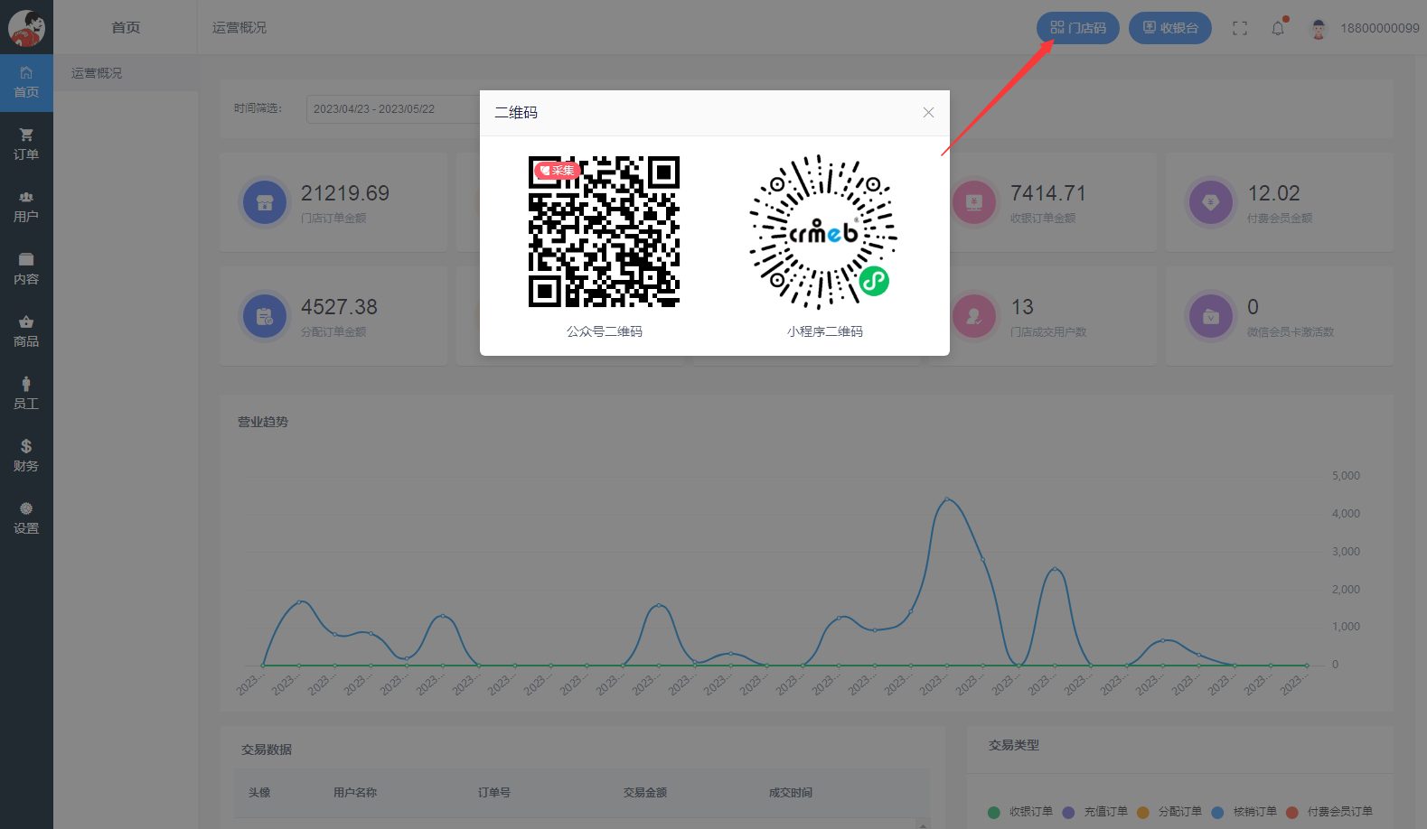Open the date range field 2023/04/23 - 2023/05/22
The width and height of the screenshot is (1427, 829).
393,108
